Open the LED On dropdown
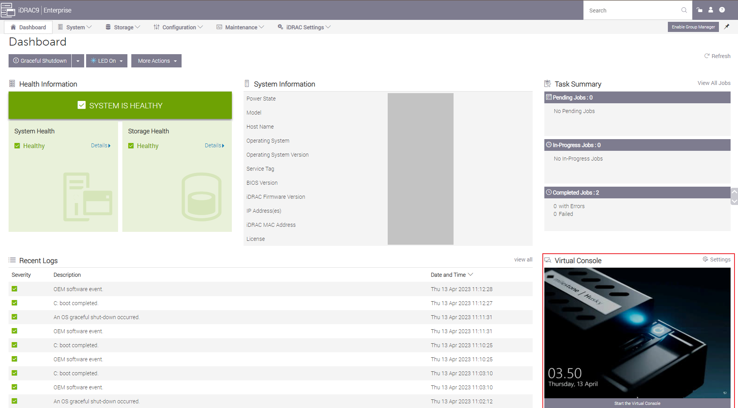This screenshot has width=738, height=408. (107, 61)
